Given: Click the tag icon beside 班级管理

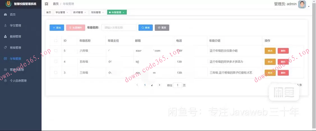Looking at the screenshot, I should coord(5,48).
